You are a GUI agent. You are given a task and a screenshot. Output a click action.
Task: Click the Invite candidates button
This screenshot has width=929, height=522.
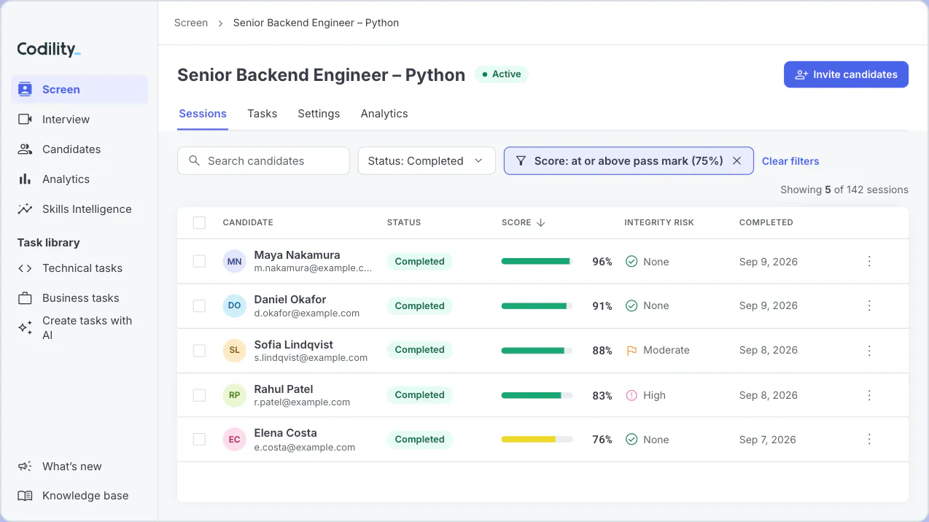(846, 74)
